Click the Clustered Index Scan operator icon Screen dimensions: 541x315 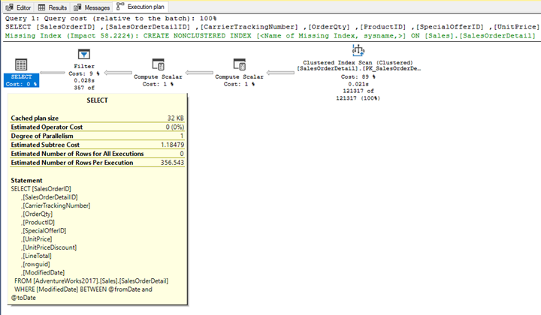(x=358, y=50)
